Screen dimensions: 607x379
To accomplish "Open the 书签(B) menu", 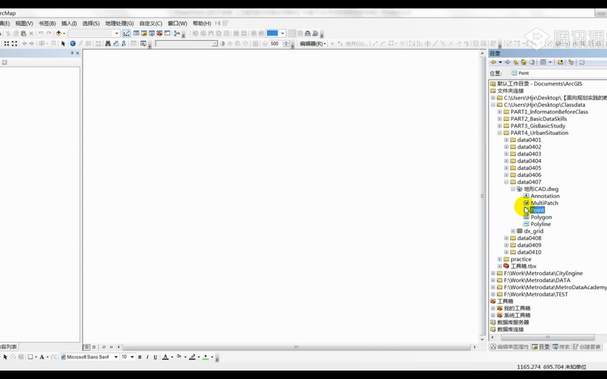I will click(47, 23).
